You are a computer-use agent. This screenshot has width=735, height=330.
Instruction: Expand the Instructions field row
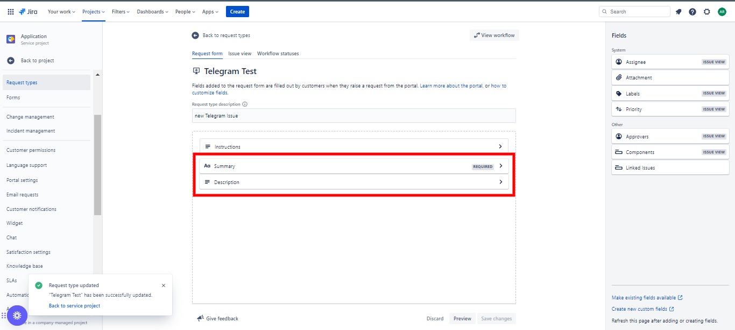(x=500, y=146)
